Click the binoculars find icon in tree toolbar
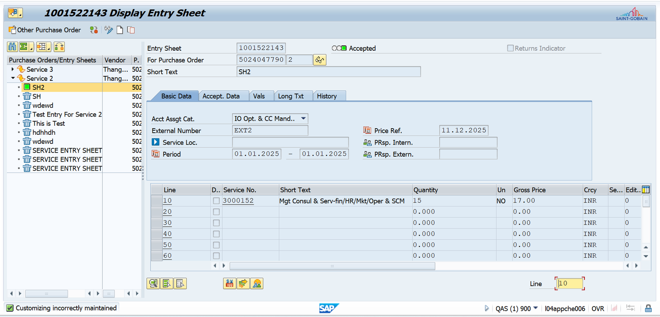660x317 pixels. click(12, 47)
